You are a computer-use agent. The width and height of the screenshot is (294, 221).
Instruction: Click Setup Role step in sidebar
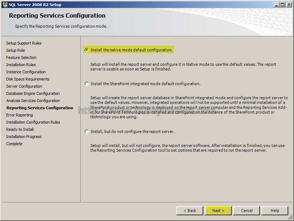15,50
